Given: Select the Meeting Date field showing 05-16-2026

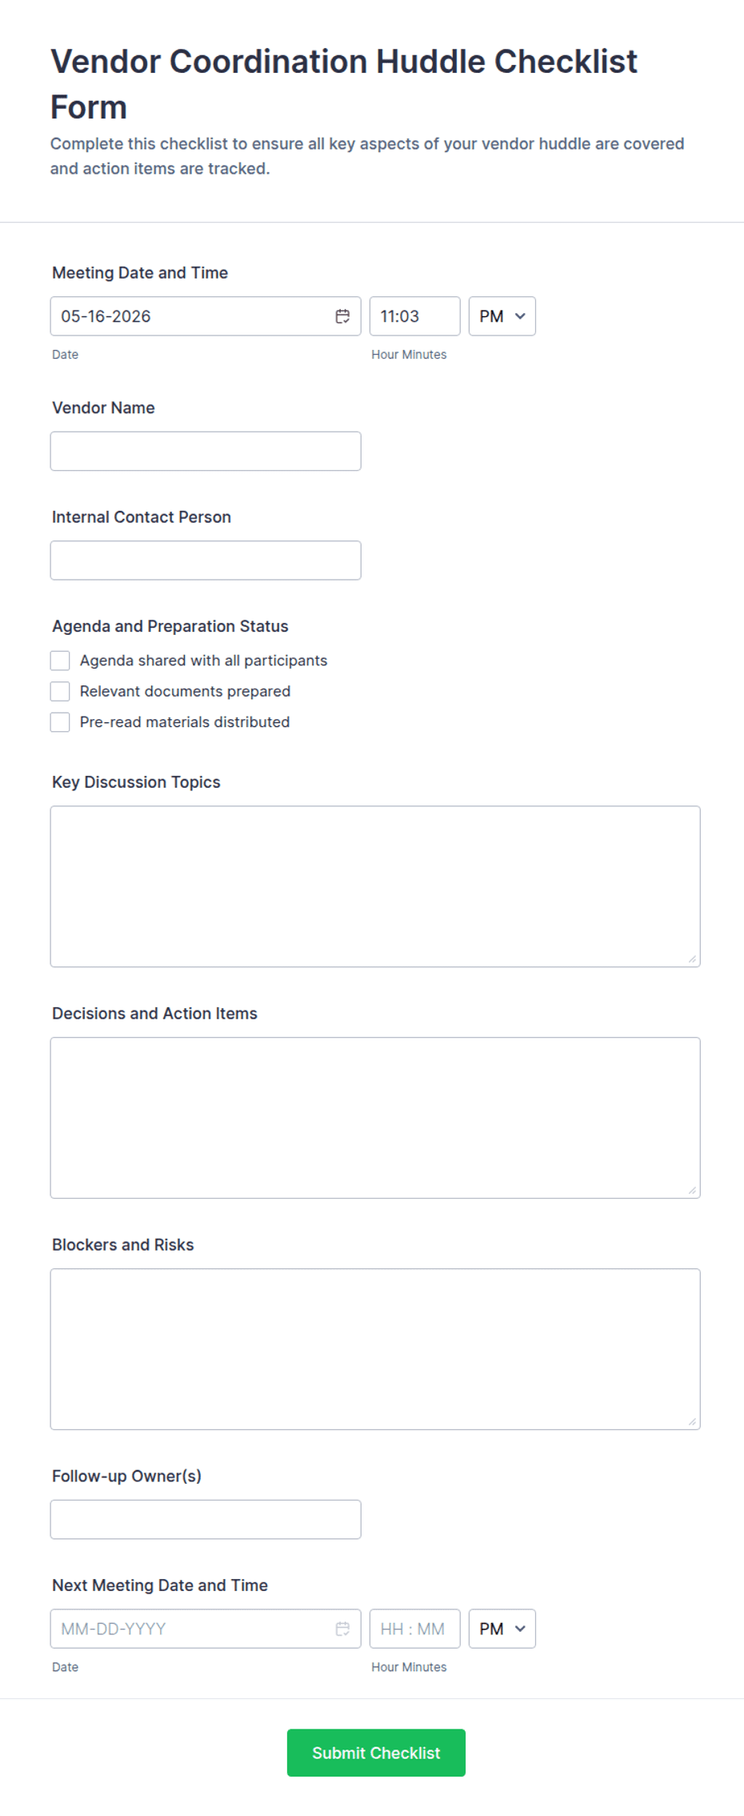Looking at the screenshot, I should pos(206,316).
